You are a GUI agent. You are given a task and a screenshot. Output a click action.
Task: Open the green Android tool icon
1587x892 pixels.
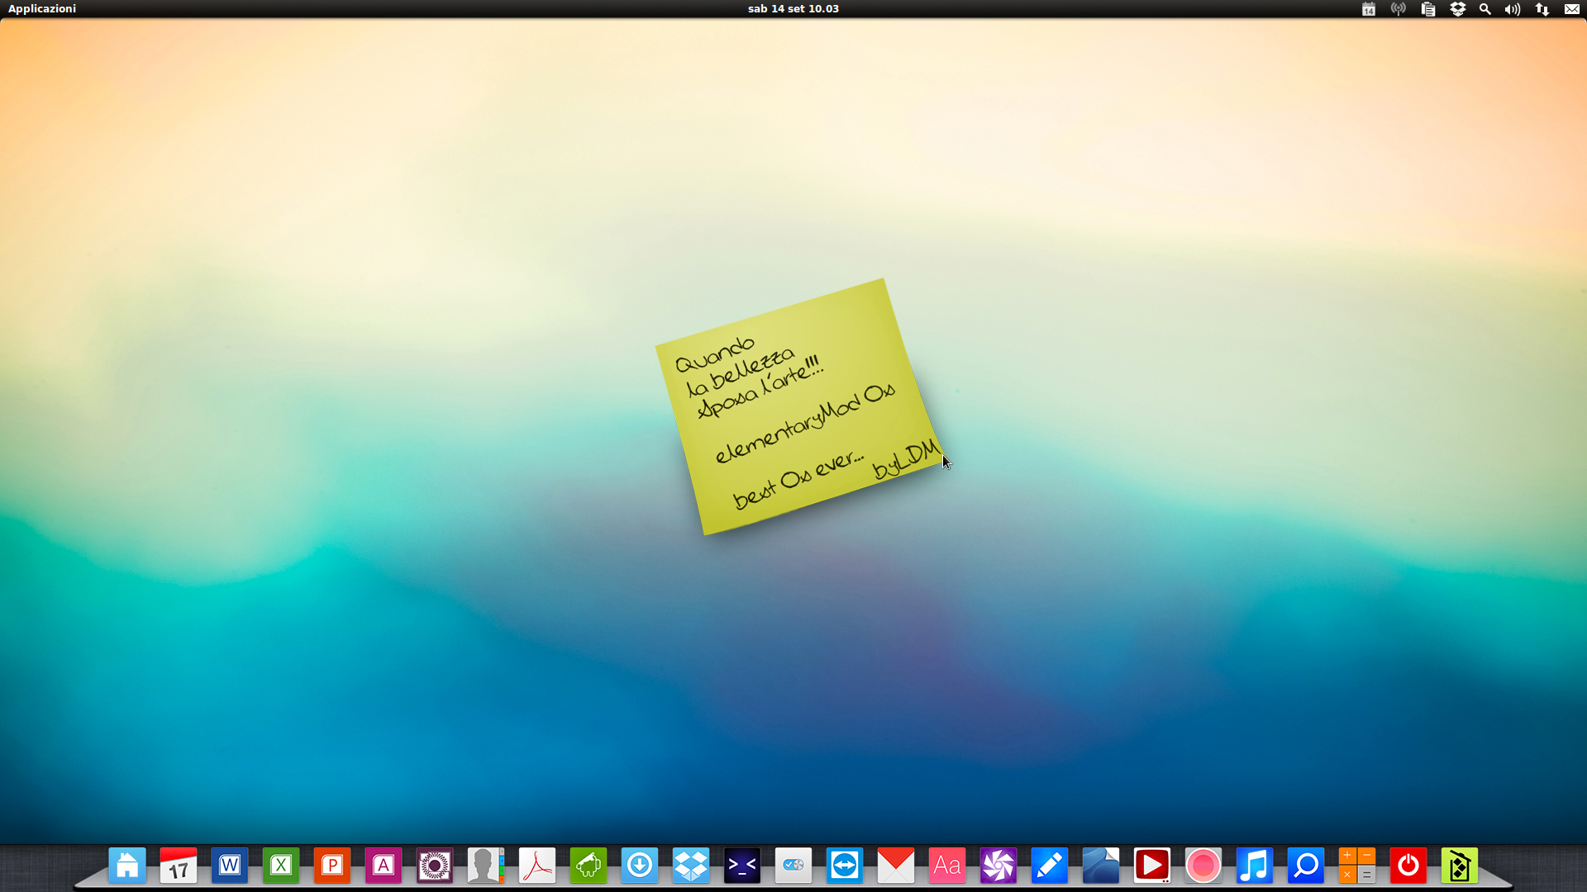point(589,866)
